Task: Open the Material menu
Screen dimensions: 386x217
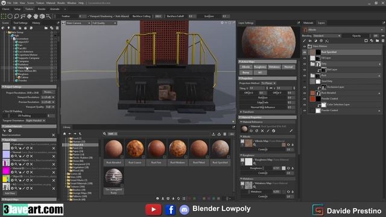Action: coord(51,3)
